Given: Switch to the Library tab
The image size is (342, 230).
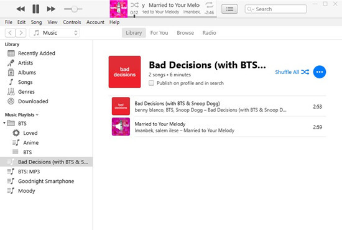Looking at the screenshot, I should click(134, 33).
